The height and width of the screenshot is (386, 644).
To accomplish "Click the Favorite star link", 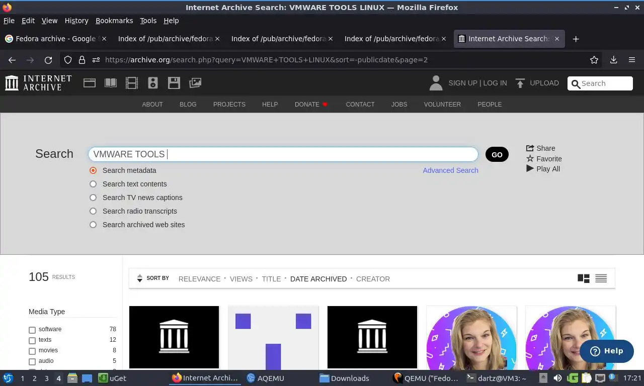I will pyautogui.click(x=544, y=159).
